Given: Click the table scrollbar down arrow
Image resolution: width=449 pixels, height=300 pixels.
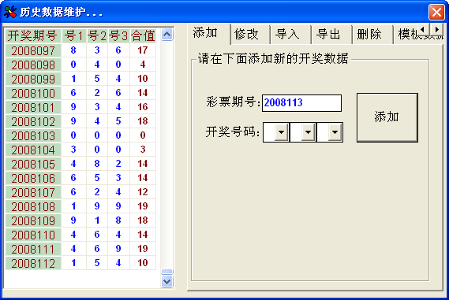Looking at the screenshot, I should (167, 281).
